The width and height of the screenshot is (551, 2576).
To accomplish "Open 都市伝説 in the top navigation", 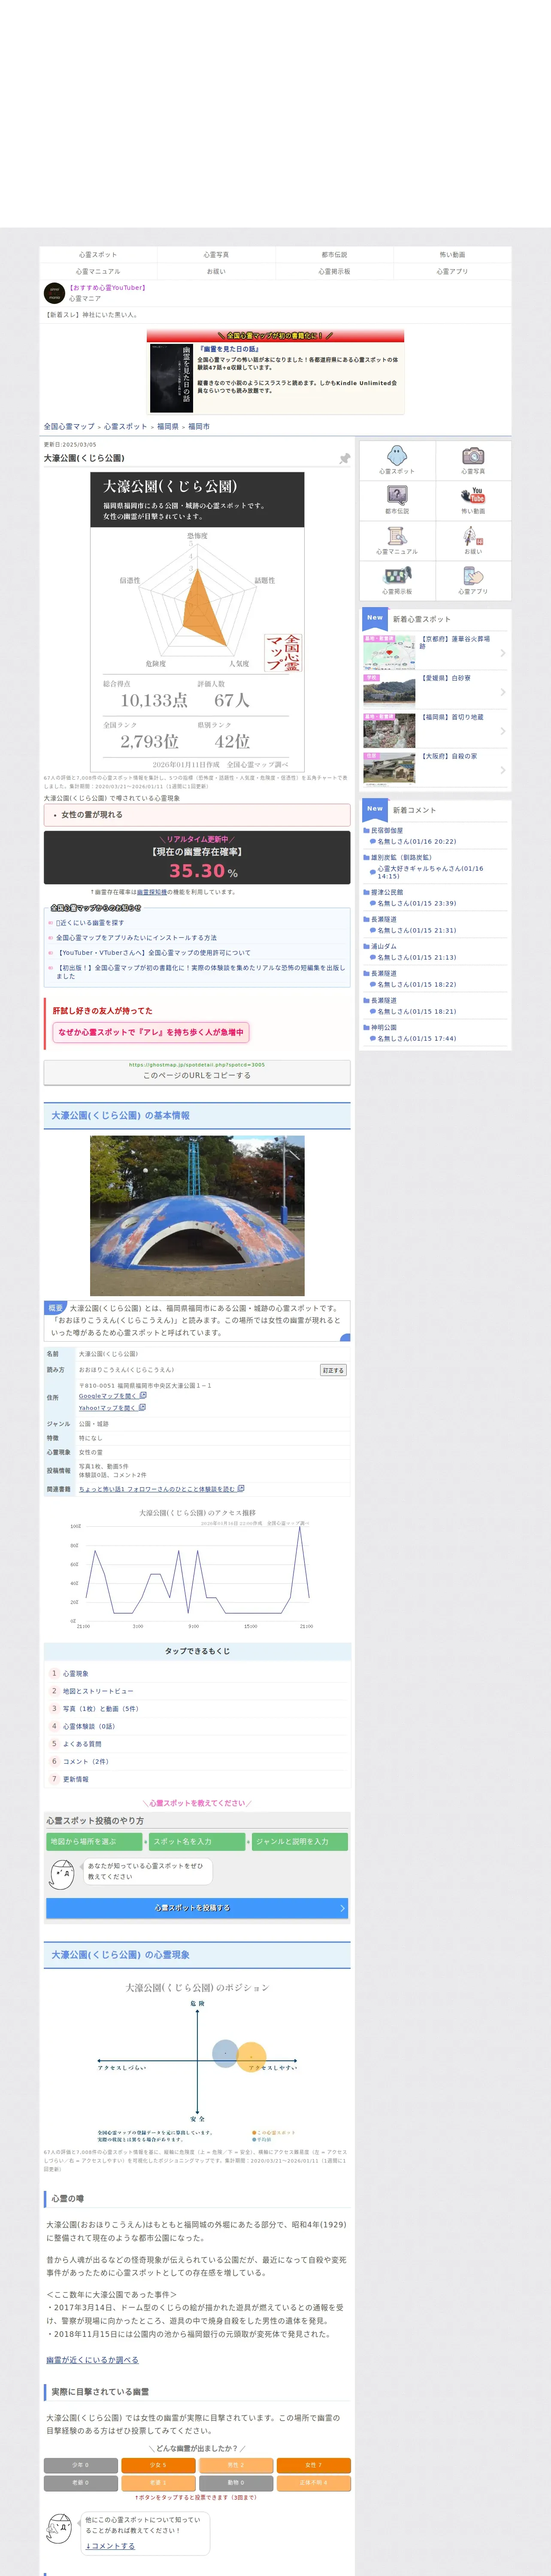I will [334, 255].
